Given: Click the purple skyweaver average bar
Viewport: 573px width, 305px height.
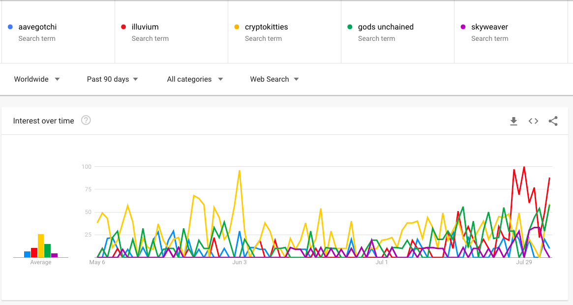Looking at the screenshot, I should (x=55, y=255).
